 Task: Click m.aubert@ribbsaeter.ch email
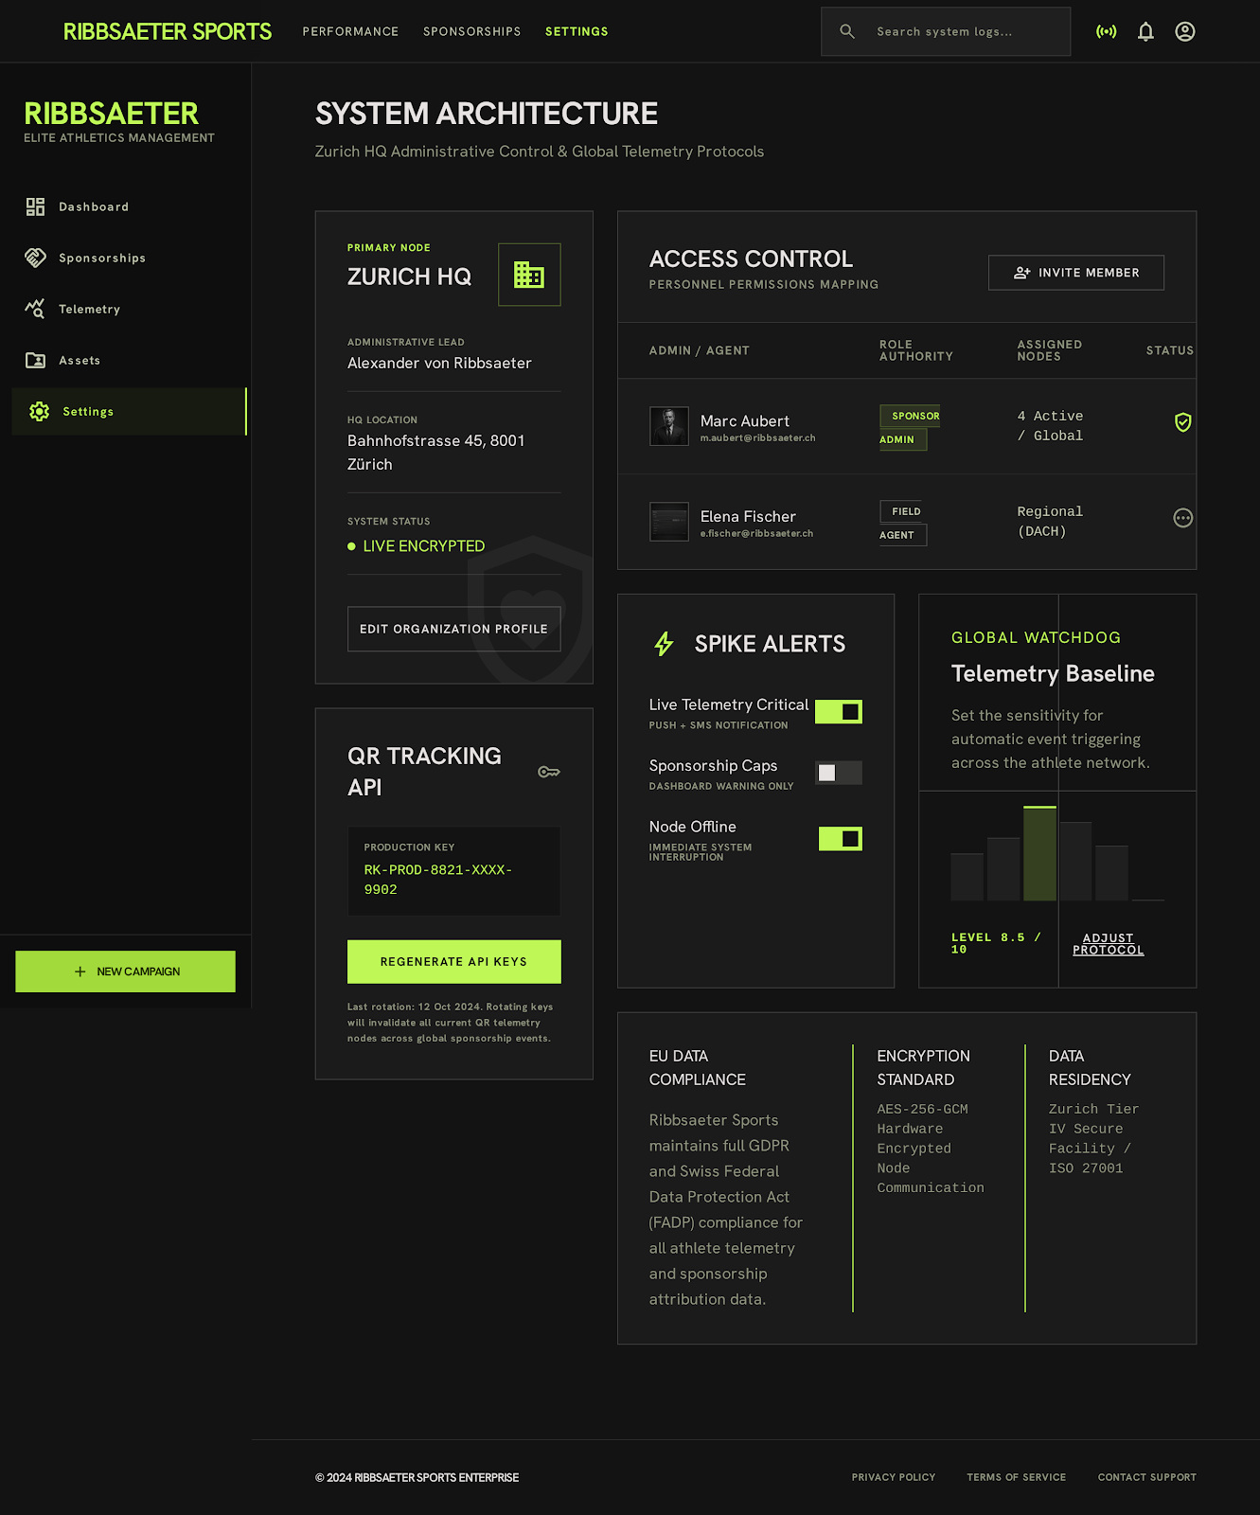(758, 438)
